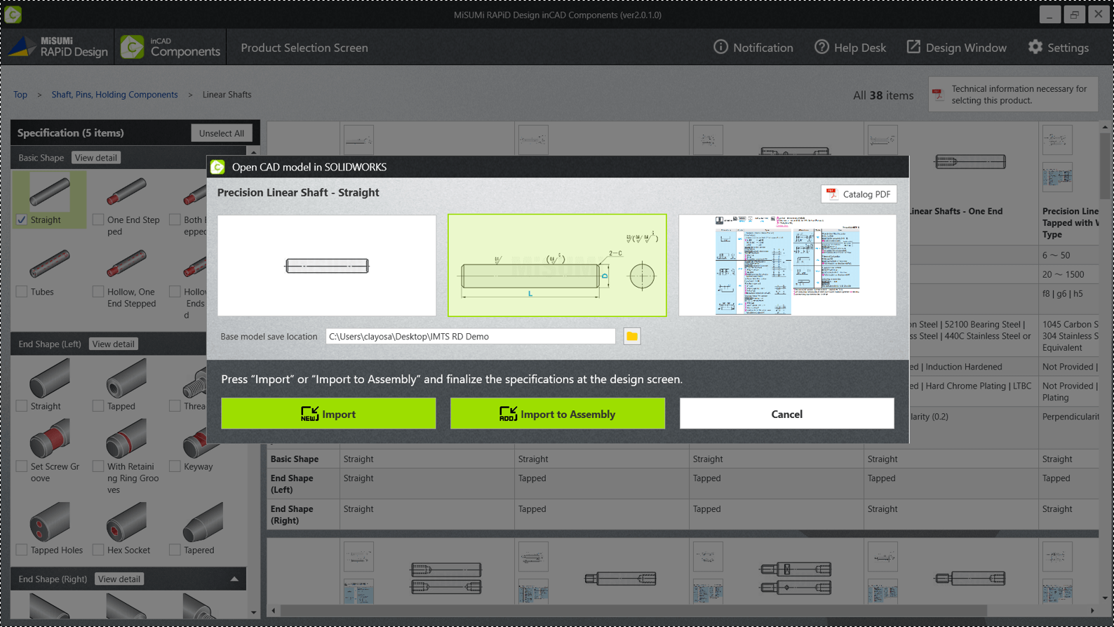Click MISUMI RAPiD Design logo
The height and width of the screenshot is (627, 1114).
pos(58,47)
